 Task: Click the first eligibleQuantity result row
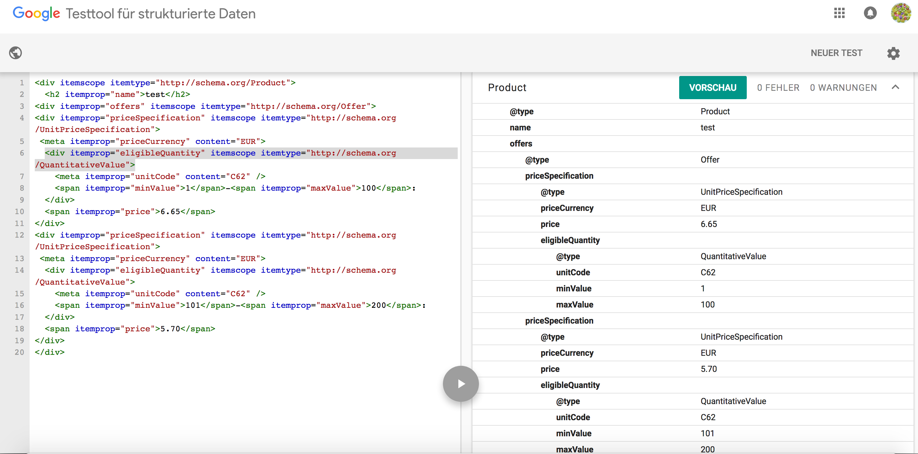[570, 240]
